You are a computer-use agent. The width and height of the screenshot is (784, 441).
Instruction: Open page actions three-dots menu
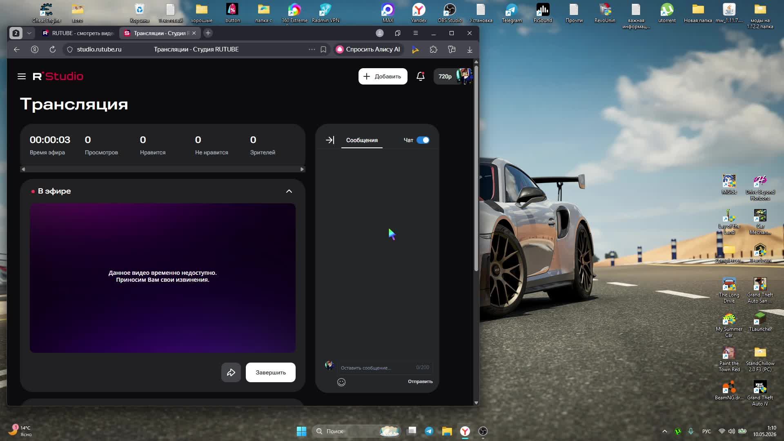tap(312, 49)
